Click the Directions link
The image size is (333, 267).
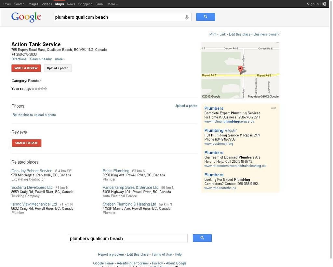pos(19,59)
